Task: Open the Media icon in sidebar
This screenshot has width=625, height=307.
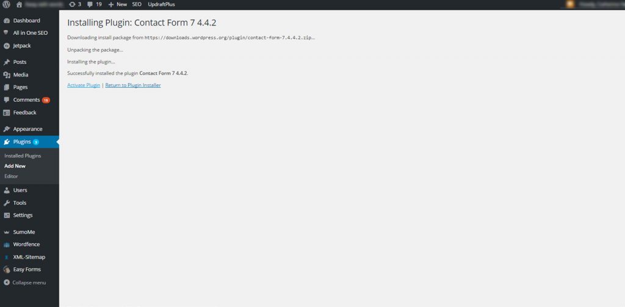Action: pos(6,75)
